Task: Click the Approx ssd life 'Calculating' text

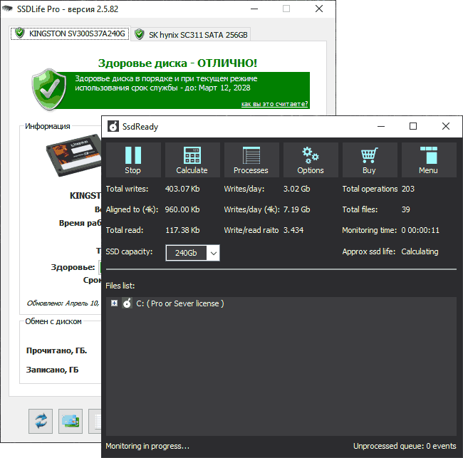Action: pyautogui.click(x=420, y=251)
